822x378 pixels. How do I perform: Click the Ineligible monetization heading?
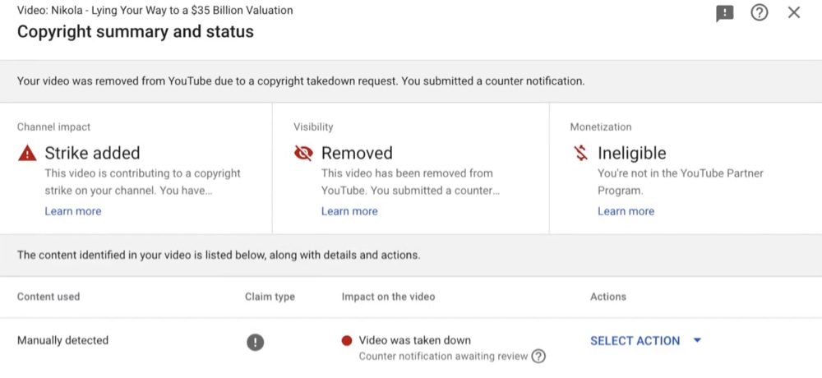631,153
